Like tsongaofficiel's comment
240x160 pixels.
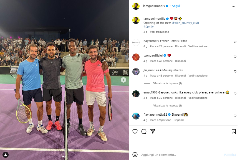(235, 57)
